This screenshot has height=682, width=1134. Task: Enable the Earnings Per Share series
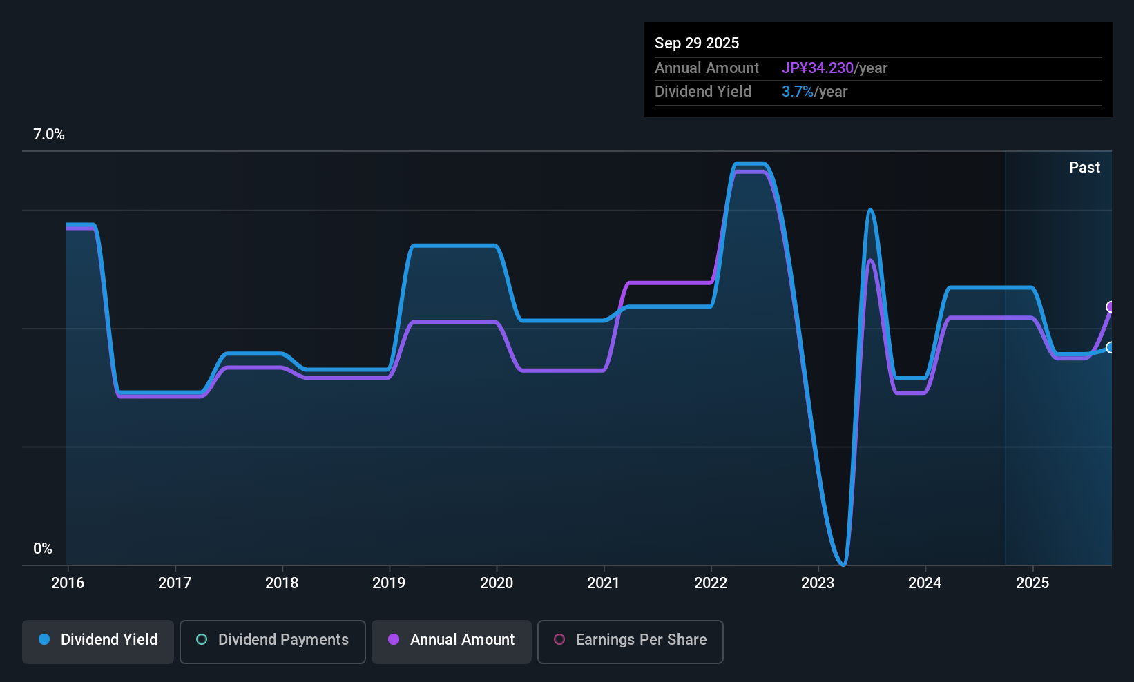coord(631,642)
